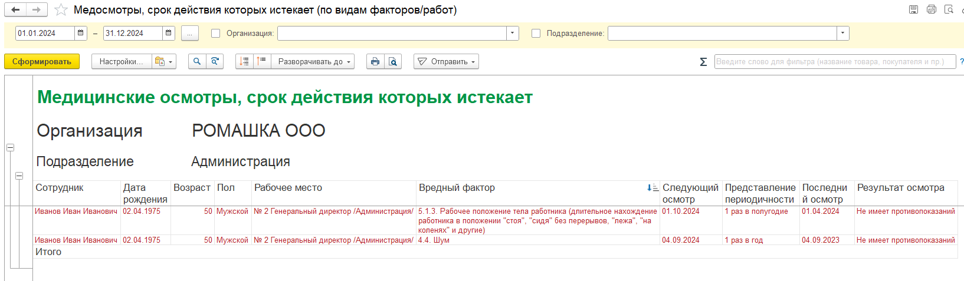Click the end date field 31.12.2024
Image resolution: width=964 pixels, height=281 pixels.
pos(133,33)
